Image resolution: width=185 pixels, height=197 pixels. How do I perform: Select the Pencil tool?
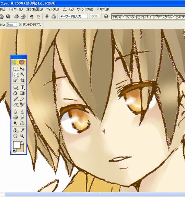point(22,99)
